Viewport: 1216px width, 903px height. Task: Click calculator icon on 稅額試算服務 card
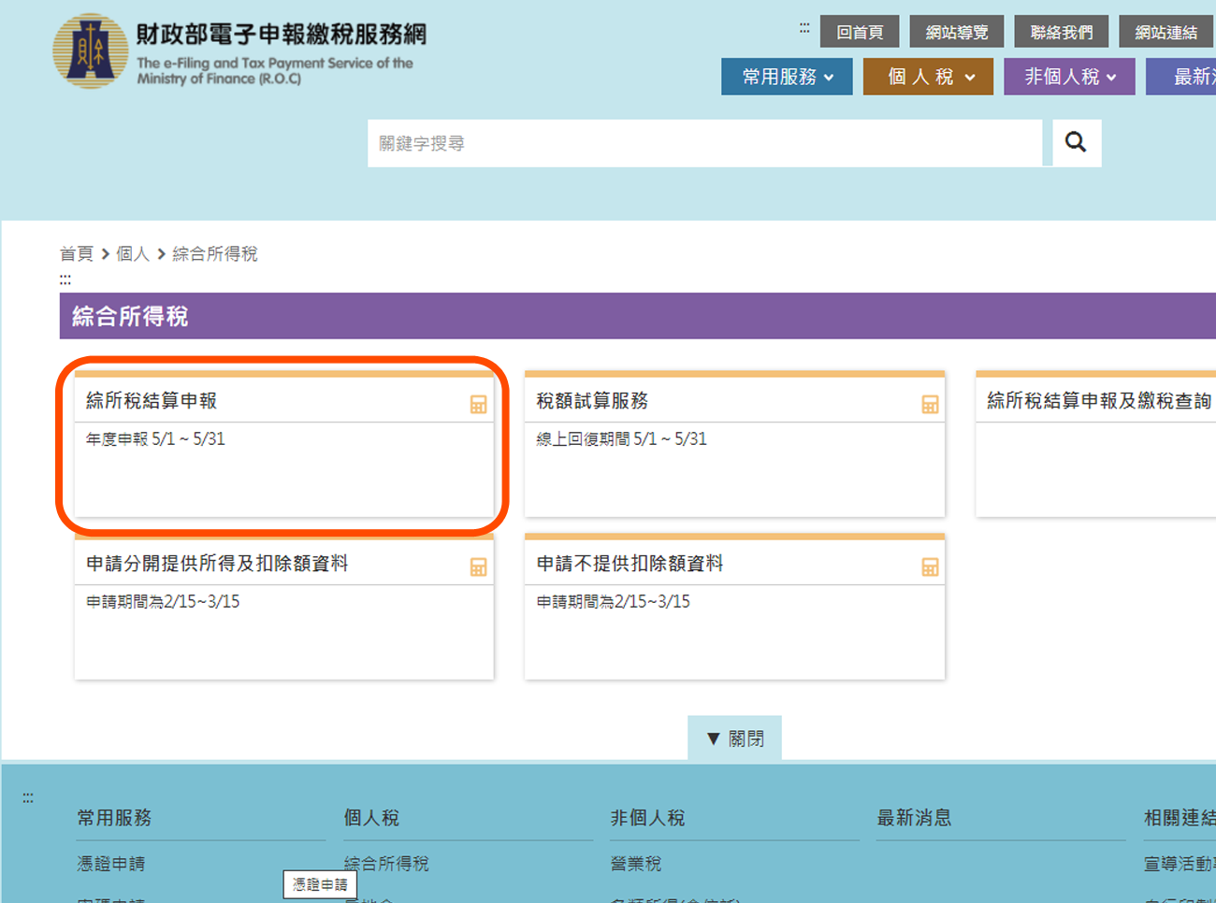tap(929, 405)
